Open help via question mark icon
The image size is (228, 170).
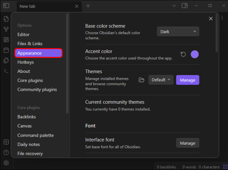[x=6, y=153]
